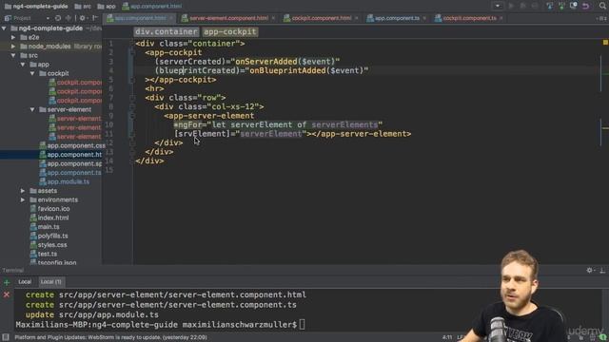The image size is (609, 342).
Task: Select test.ts in project tree
Action: click(44, 254)
